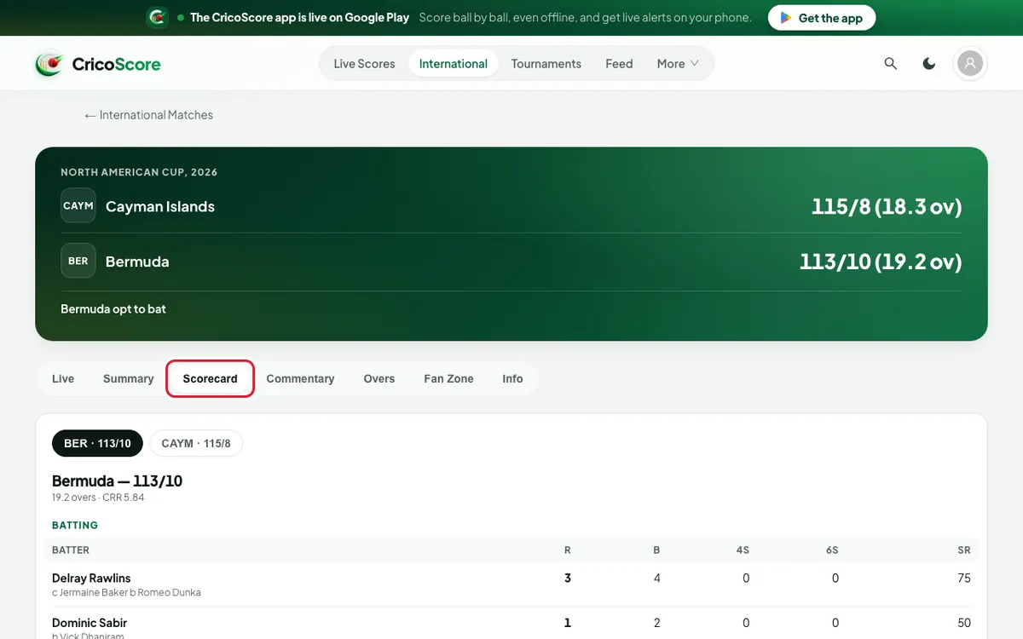
Task: Select CAYM · 115/8 innings pill
Action: pyautogui.click(x=196, y=444)
